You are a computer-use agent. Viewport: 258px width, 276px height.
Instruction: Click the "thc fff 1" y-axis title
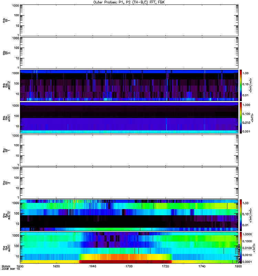click(6, 150)
